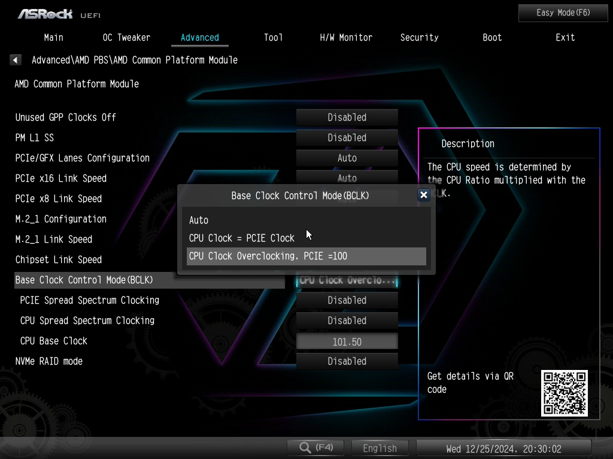Click the date and time display
This screenshot has height=459, width=613.
pos(503,448)
